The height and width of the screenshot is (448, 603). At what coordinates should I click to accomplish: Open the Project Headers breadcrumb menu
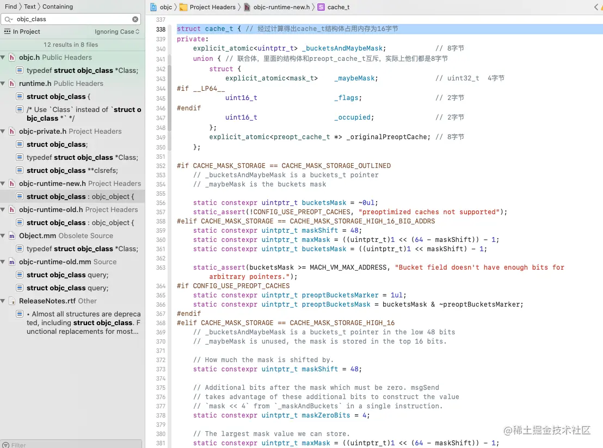tap(212, 7)
